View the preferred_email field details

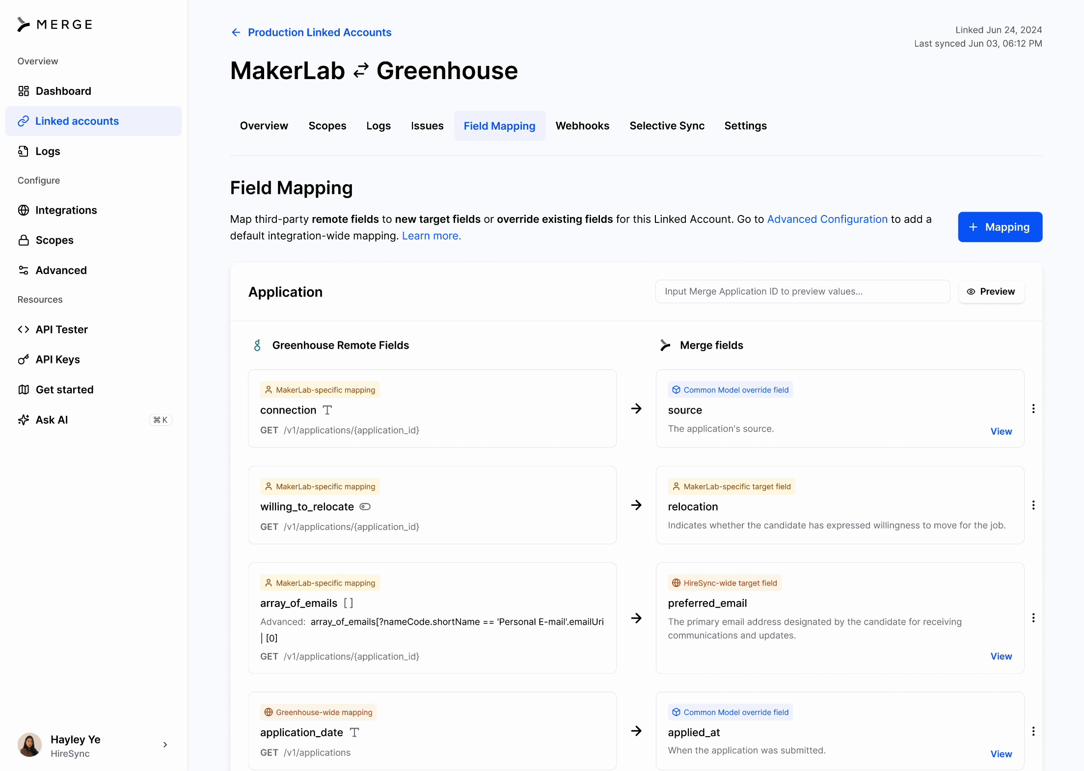1001,656
